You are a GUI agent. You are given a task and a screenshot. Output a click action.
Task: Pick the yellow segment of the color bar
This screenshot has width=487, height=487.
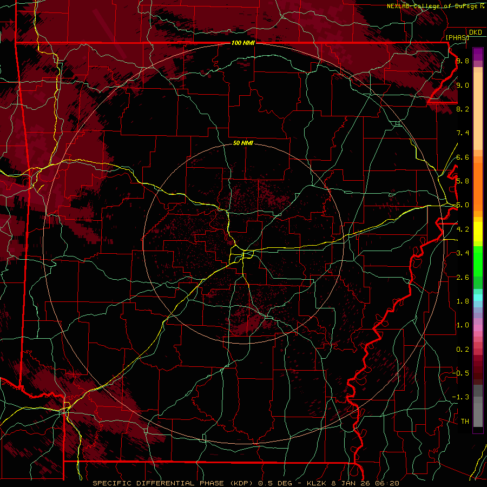pos(478,232)
